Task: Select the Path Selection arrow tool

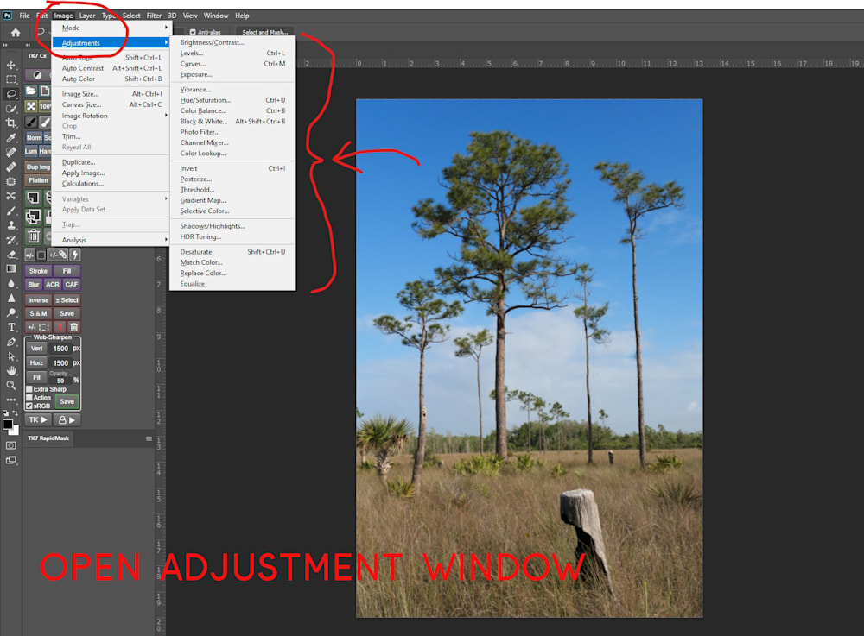Action: tap(11, 356)
